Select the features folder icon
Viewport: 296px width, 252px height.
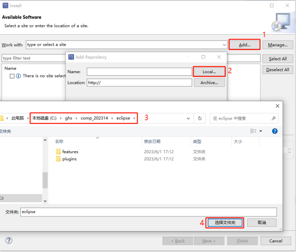click(x=58, y=152)
